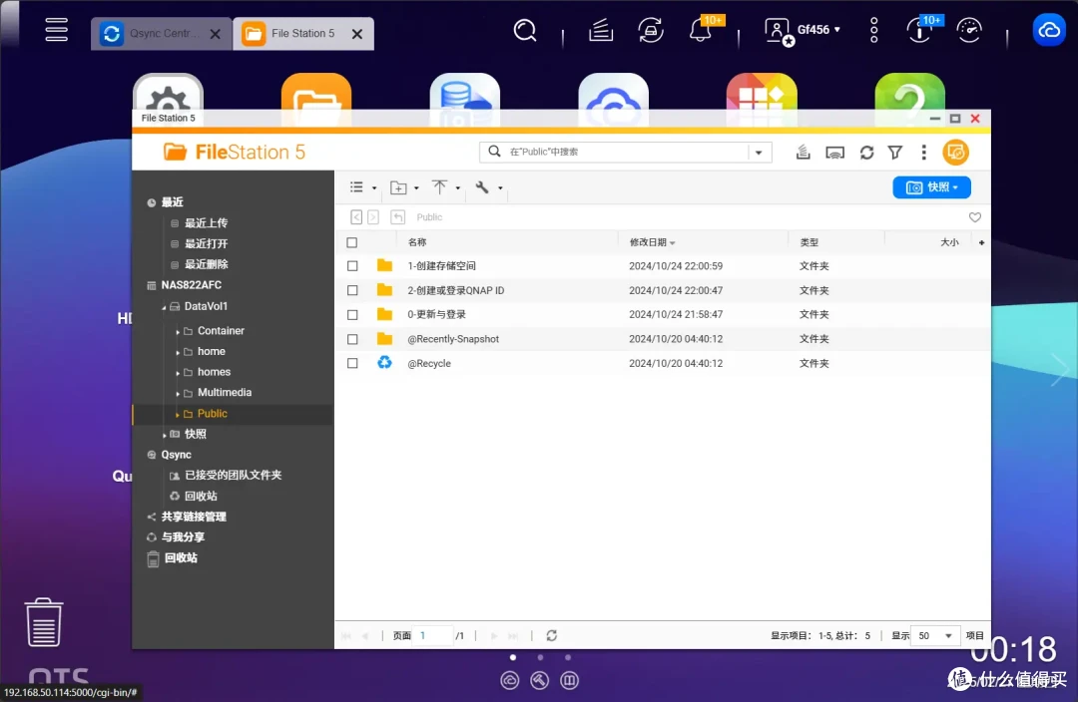
Task: Open the external devices icon in the top bar
Action: pos(651,30)
